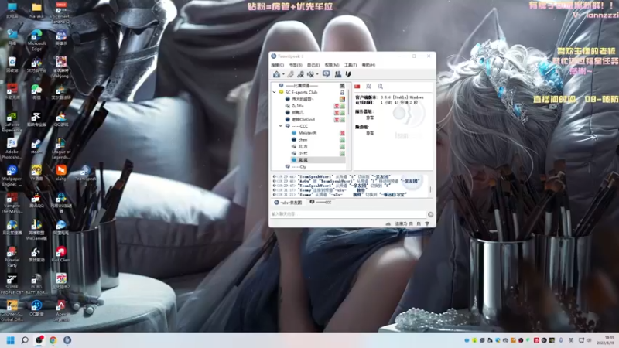Viewport: 619px width, 348px height.
Task: Open the 自己(E) menu
Action: coord(313,65)
